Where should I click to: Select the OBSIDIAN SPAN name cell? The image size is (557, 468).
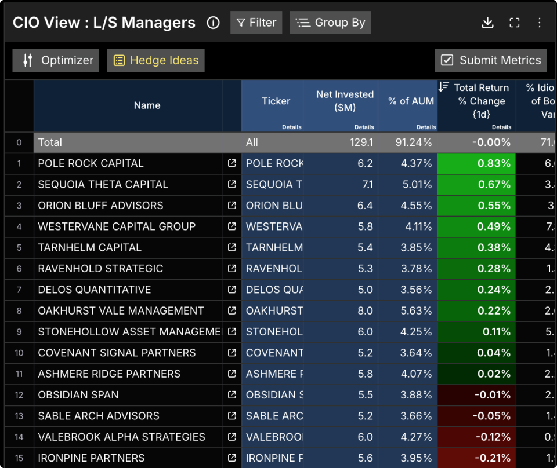pyautogui.click(x=128, y=394)
